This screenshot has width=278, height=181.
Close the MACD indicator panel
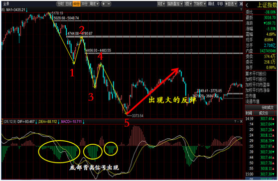coord(241,121)
